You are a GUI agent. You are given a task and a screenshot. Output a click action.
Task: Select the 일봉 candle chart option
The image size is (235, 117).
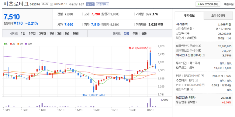(126, 33)
